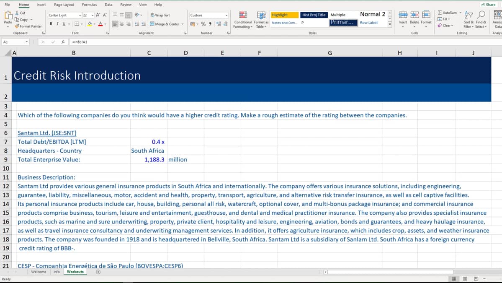Apply italic formatting
The height and width of the screenshot is (283, 502).
[57, 24]
